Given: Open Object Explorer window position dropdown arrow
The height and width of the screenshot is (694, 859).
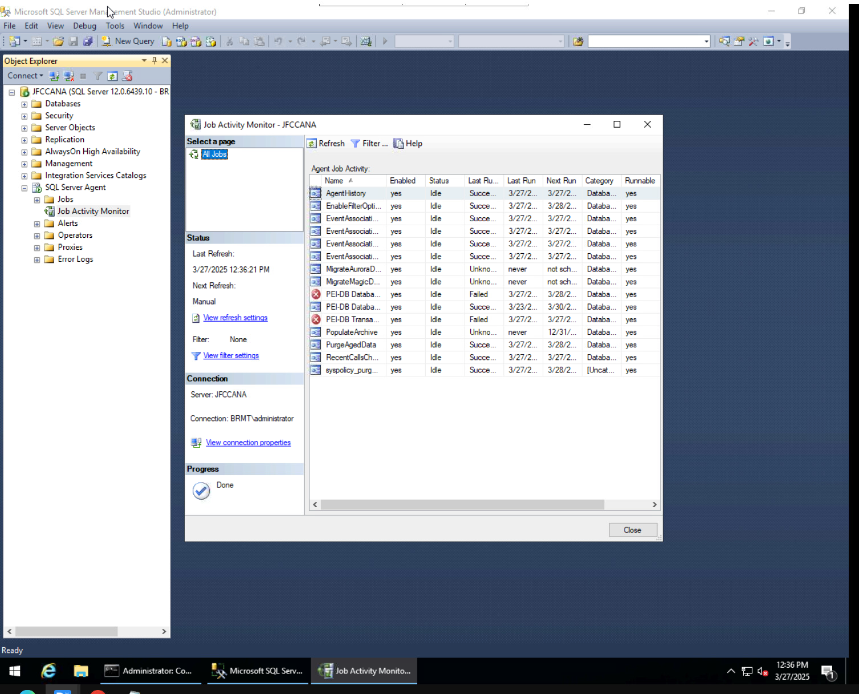Looking at the screenshot, I should [x=144, y=60].
